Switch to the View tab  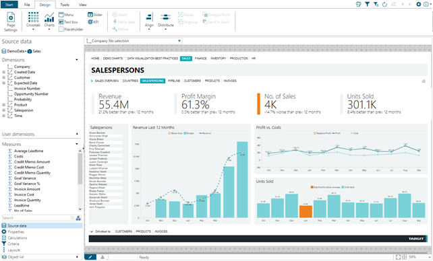click(x=82, y=5)
